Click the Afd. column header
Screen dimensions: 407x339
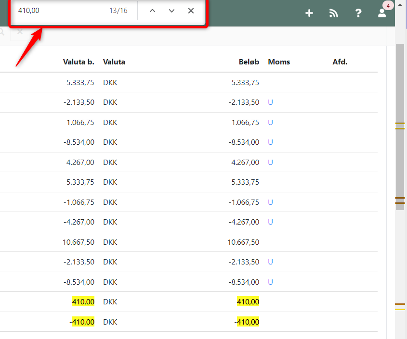coord(340,62)
